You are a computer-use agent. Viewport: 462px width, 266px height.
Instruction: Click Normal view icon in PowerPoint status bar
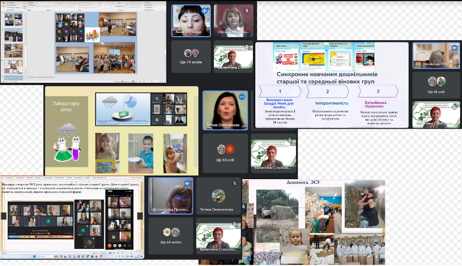133,81
